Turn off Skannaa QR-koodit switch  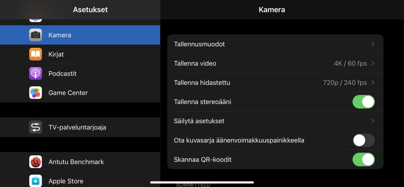point(363,160)
